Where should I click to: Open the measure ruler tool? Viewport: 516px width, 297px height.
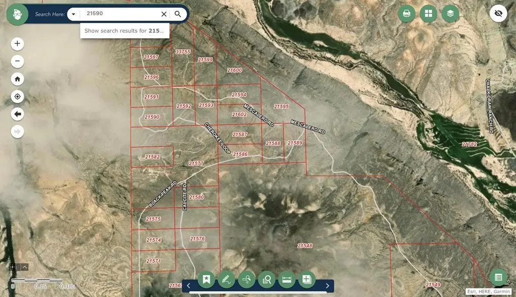(x=287, y=279)
